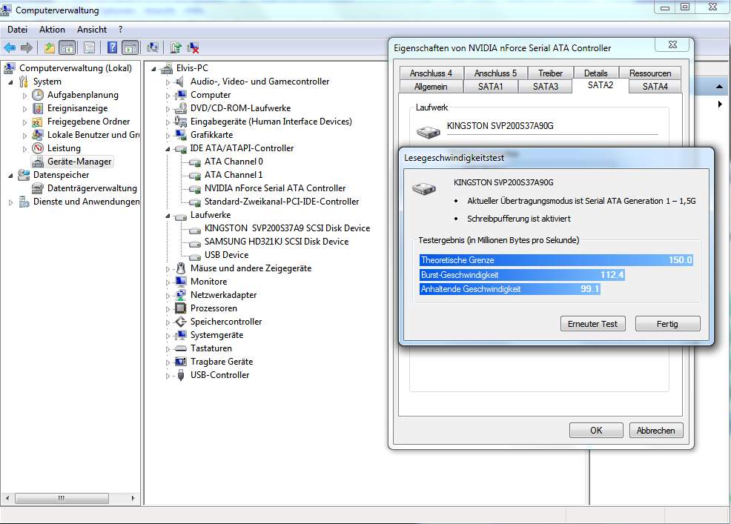Image resolution: width=731 pixels, height=524 pixels.
Task: Click the Up one level folder icon
Action: pyautogui.click(x=50, y=47)
